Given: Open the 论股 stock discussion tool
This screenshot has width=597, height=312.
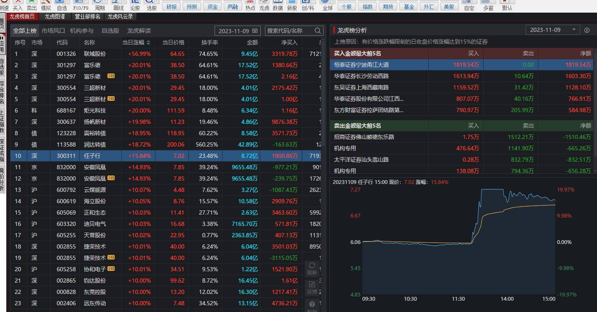Looking at the screenshot, I should point(135,5).
